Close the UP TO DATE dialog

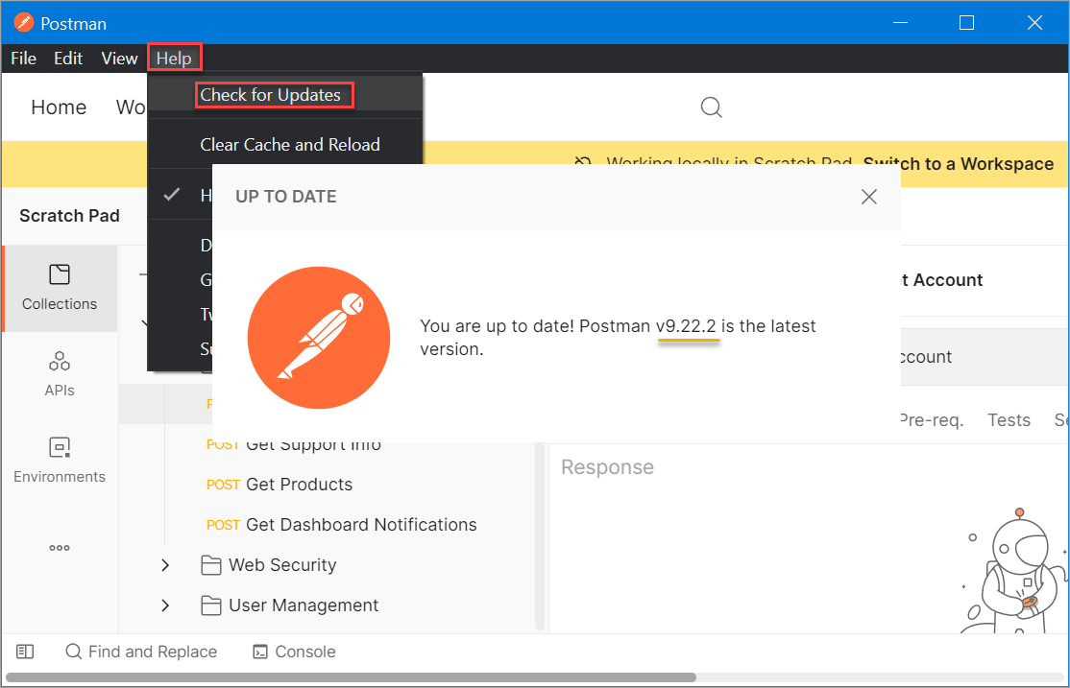click(x=868, y=197)
